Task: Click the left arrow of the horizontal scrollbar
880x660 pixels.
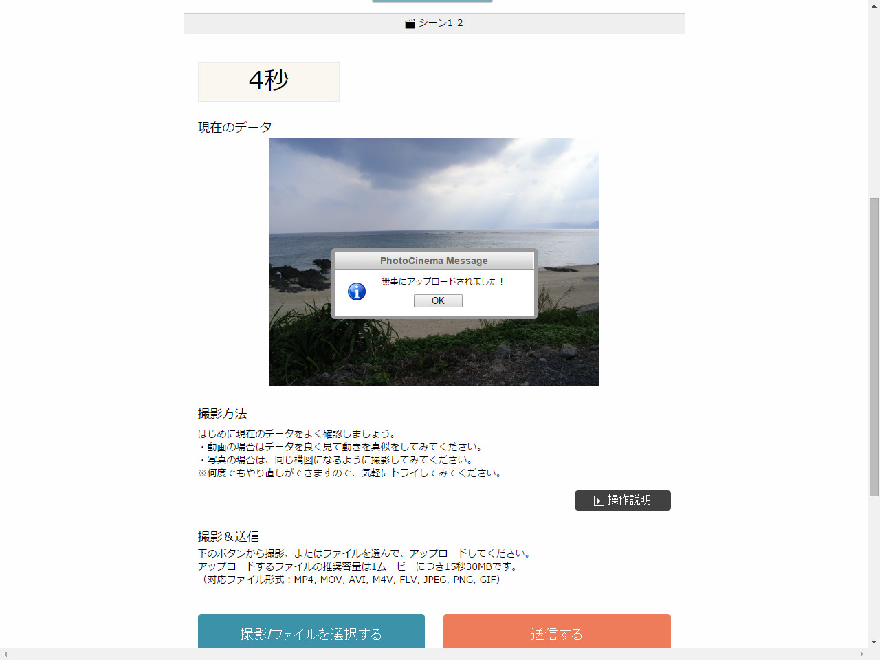Action: tap(4, 654)
